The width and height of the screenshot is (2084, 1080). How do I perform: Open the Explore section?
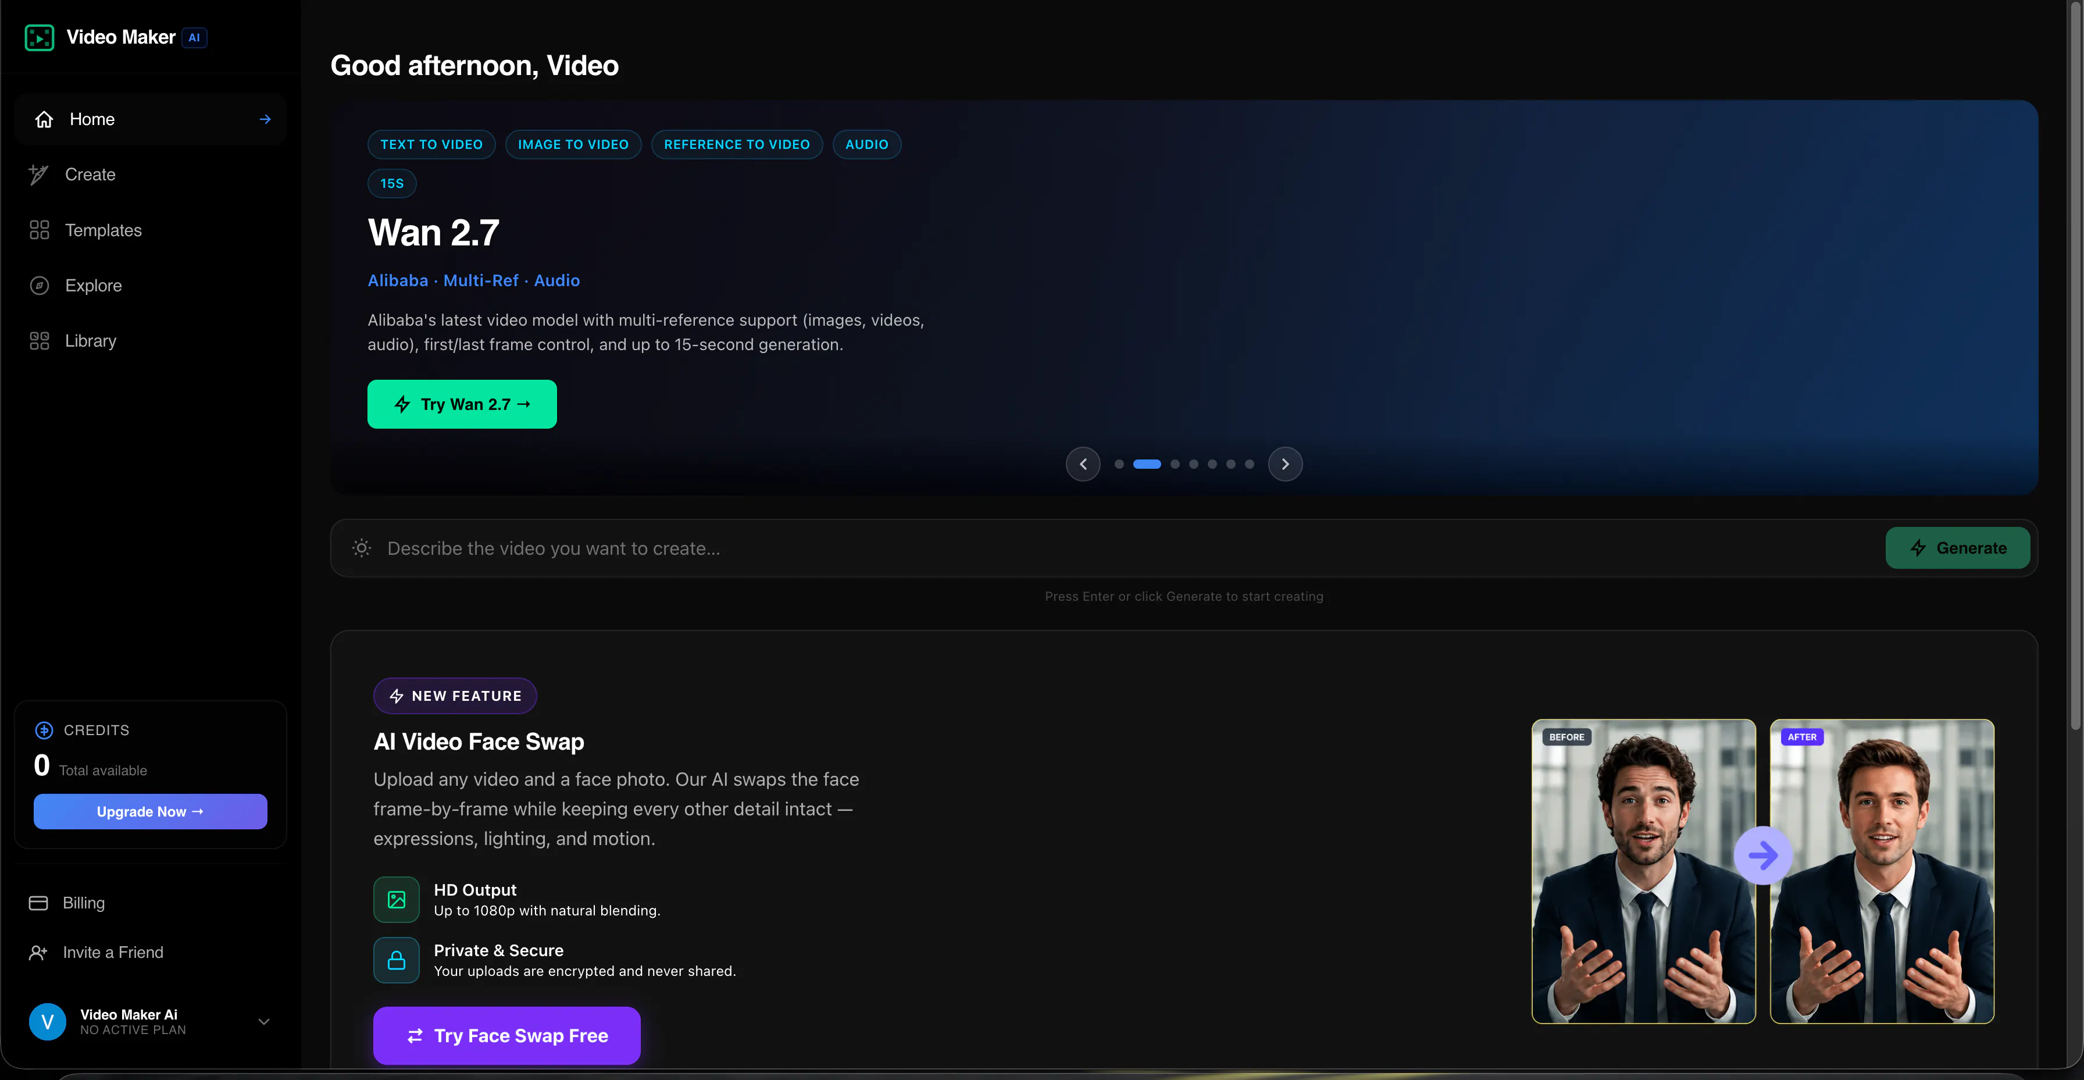[x=151, y=286]
